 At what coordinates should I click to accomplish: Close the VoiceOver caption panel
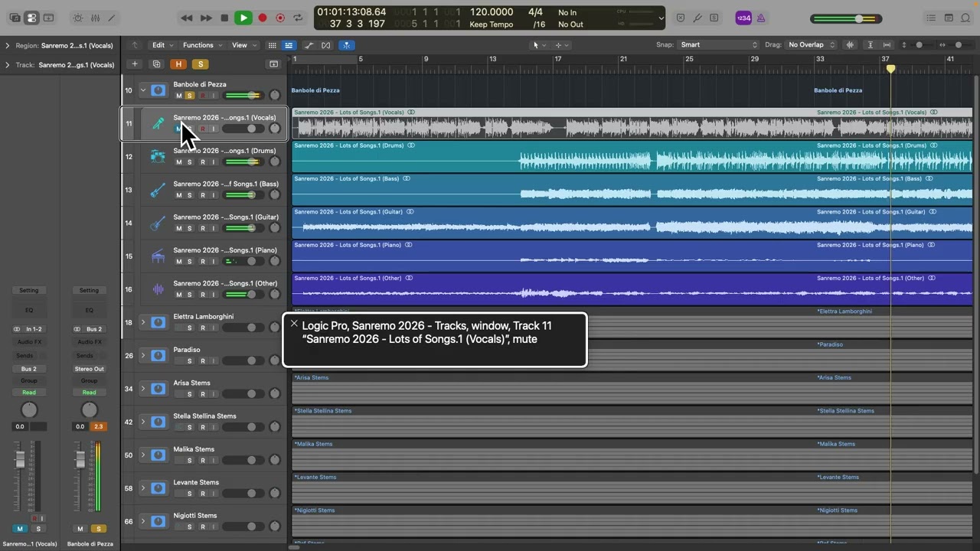pos(294,324)
